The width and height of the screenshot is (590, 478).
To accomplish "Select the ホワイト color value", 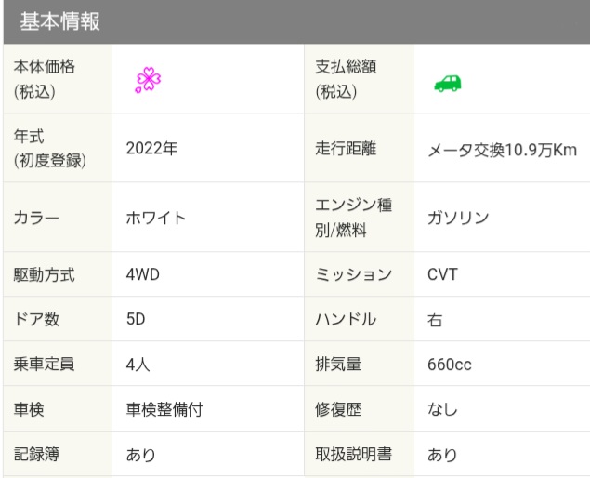I will [156, 218].
